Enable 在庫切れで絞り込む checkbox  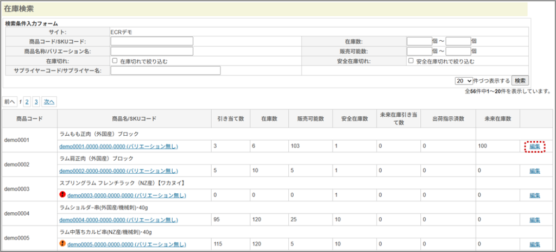[x=115, y=61]
